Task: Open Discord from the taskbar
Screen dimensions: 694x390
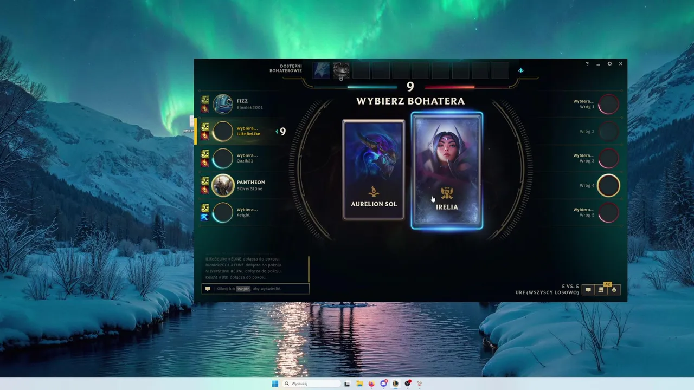Action: 384,383
